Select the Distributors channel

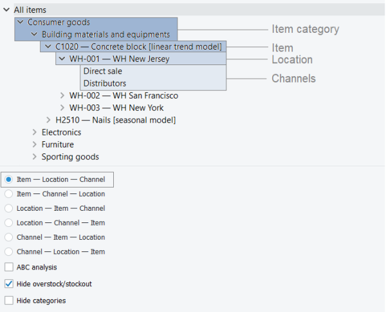pyautogui.click(x=104, y=84)
